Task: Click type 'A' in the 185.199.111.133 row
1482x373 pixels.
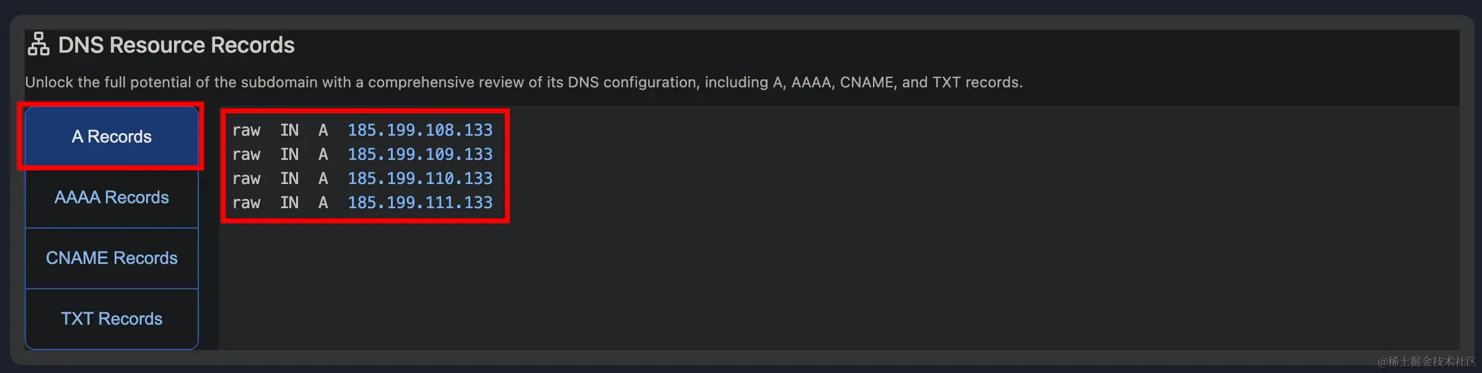Action: pos(323,203)
